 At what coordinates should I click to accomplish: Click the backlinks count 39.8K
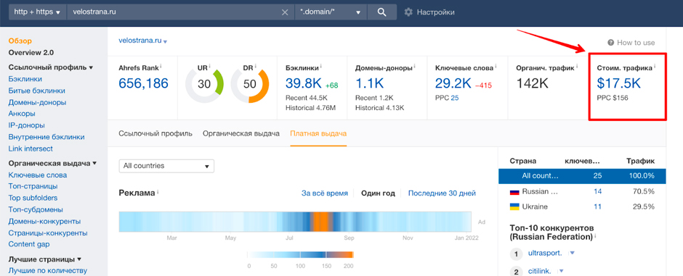(x=304, y=83)
